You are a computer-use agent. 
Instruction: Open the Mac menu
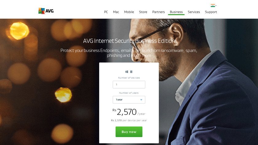tap(116, 12)
